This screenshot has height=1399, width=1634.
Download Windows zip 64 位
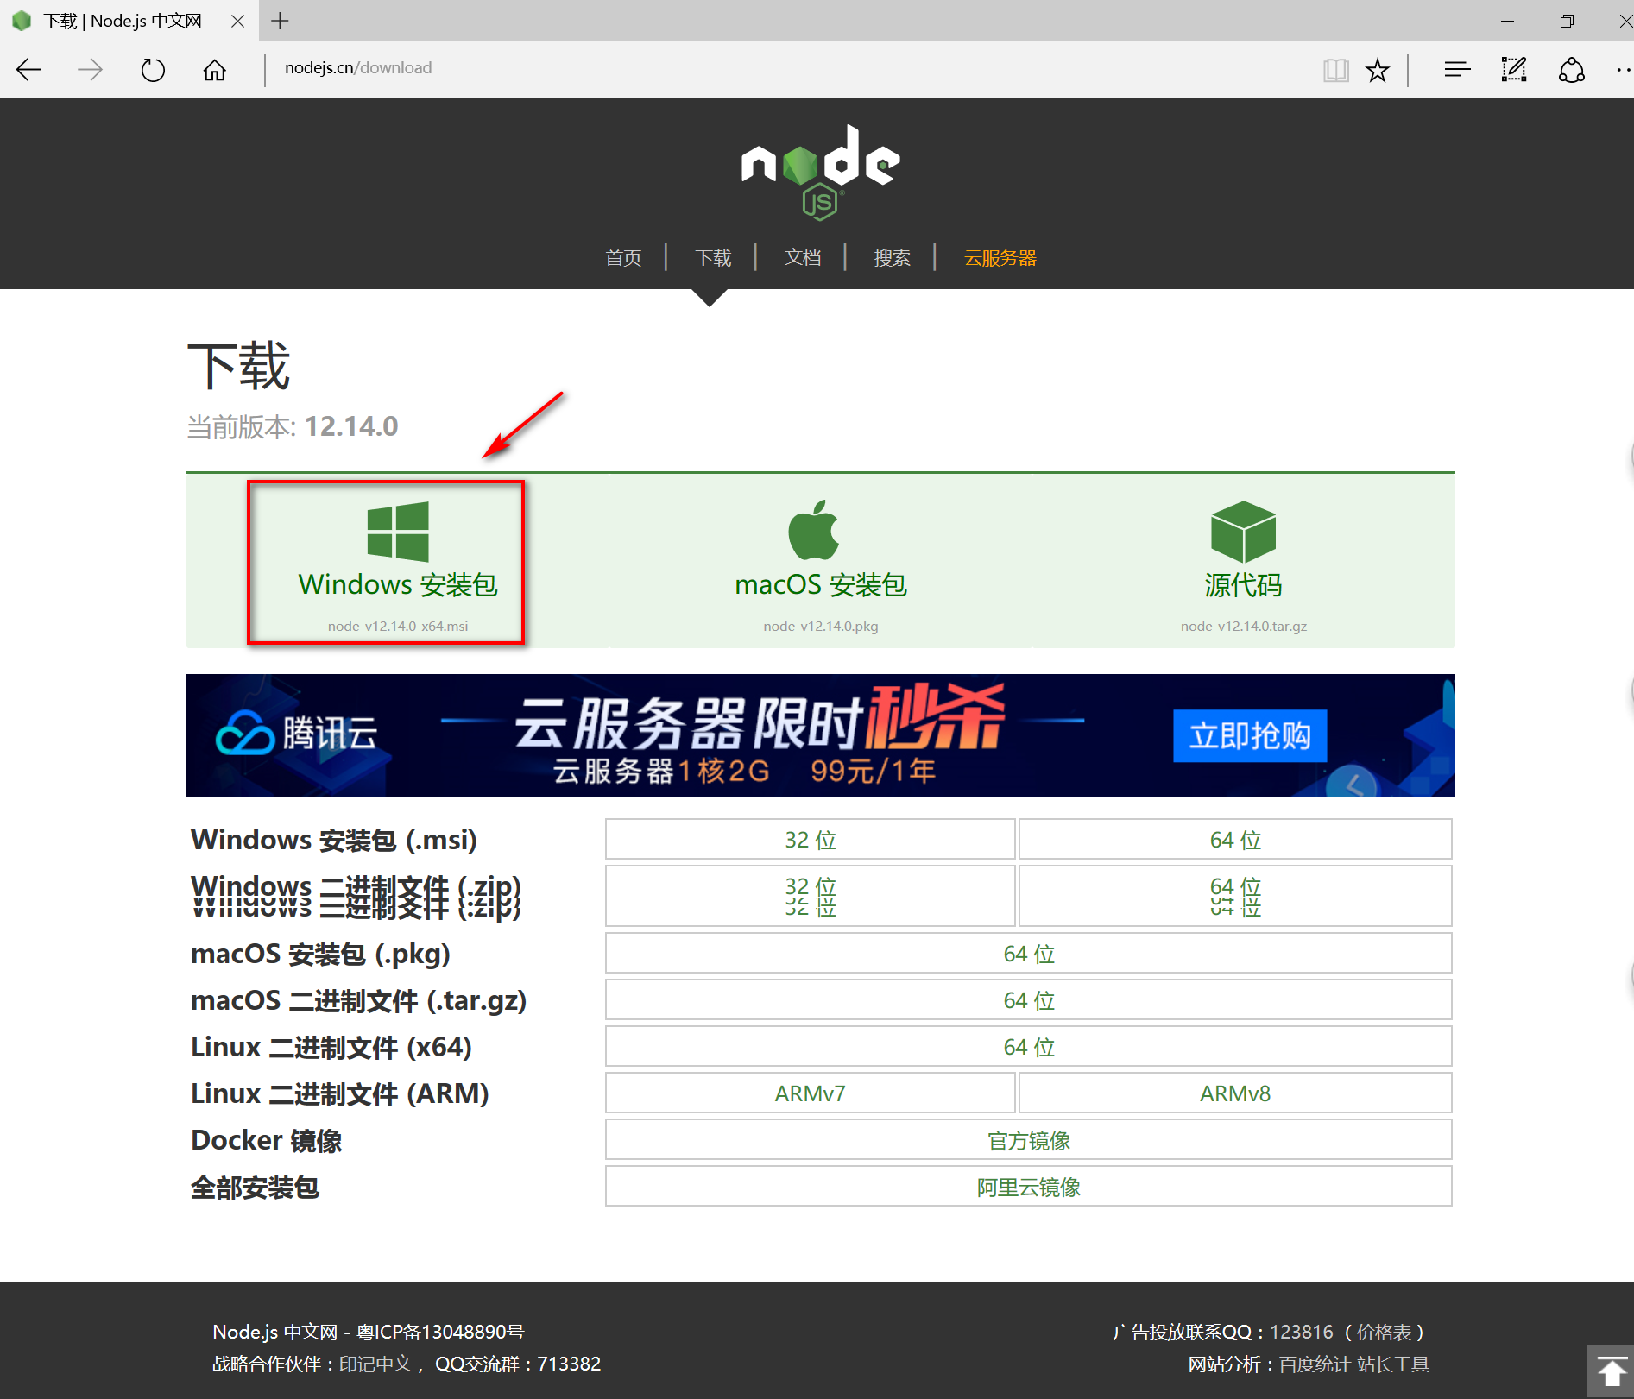click(1235, 896)
